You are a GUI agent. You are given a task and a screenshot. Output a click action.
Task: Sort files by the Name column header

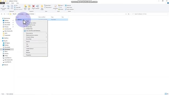(x=17, y=17)
